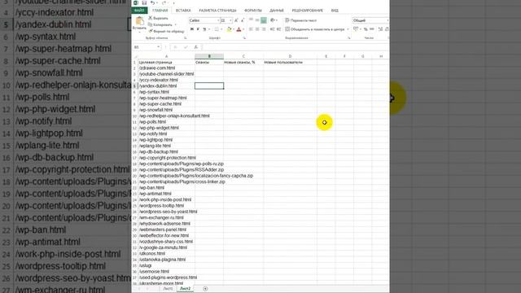Click Объединить и поместить в центре button

point(315,29)
